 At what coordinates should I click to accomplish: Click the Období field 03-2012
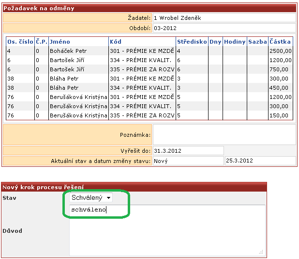pos(224,28)
